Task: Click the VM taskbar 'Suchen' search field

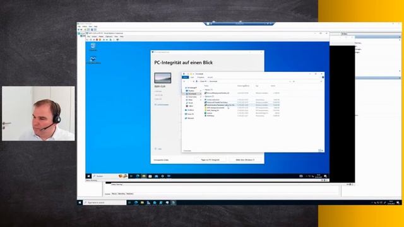Action: (110, 176)
